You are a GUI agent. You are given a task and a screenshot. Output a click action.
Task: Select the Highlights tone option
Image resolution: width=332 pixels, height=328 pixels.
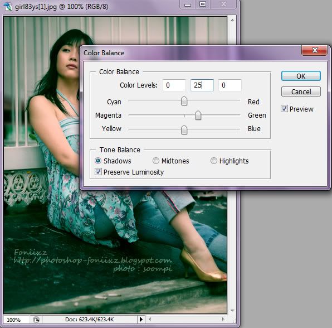tap(214, 161)
